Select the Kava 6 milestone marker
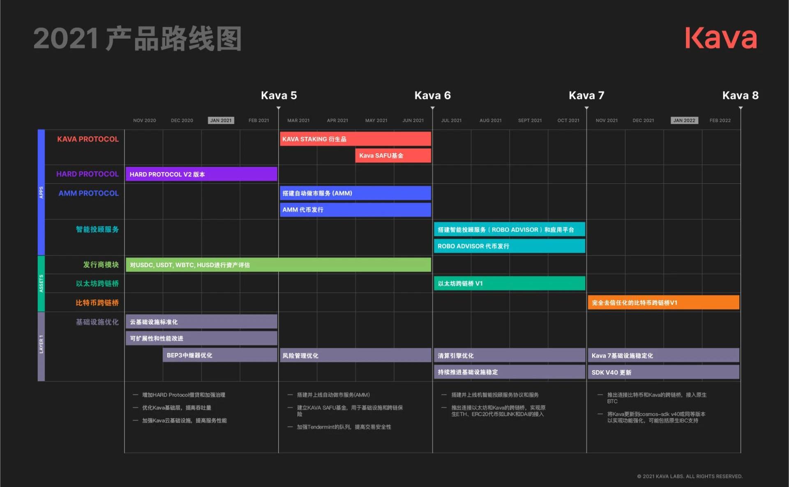The height and width of the screenshot is (487, 789). click(x=433, y=108)
